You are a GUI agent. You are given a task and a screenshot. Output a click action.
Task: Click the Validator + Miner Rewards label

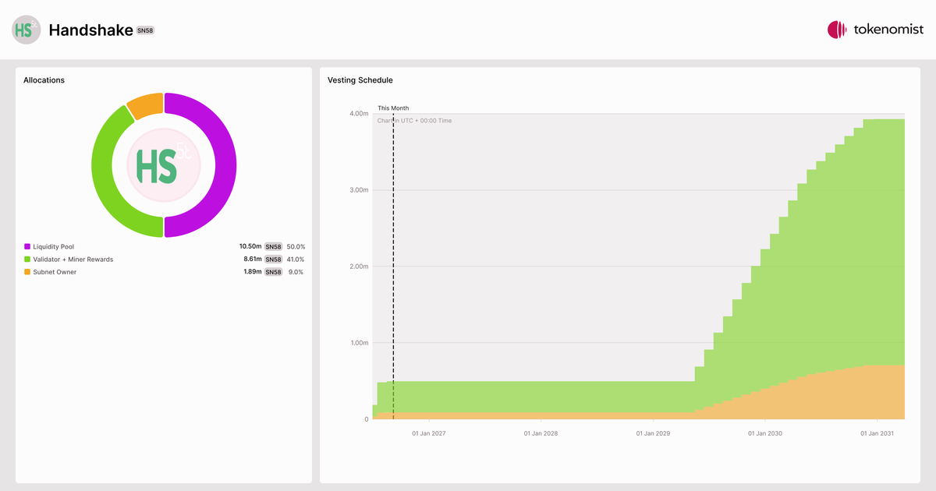pos(73,259)
